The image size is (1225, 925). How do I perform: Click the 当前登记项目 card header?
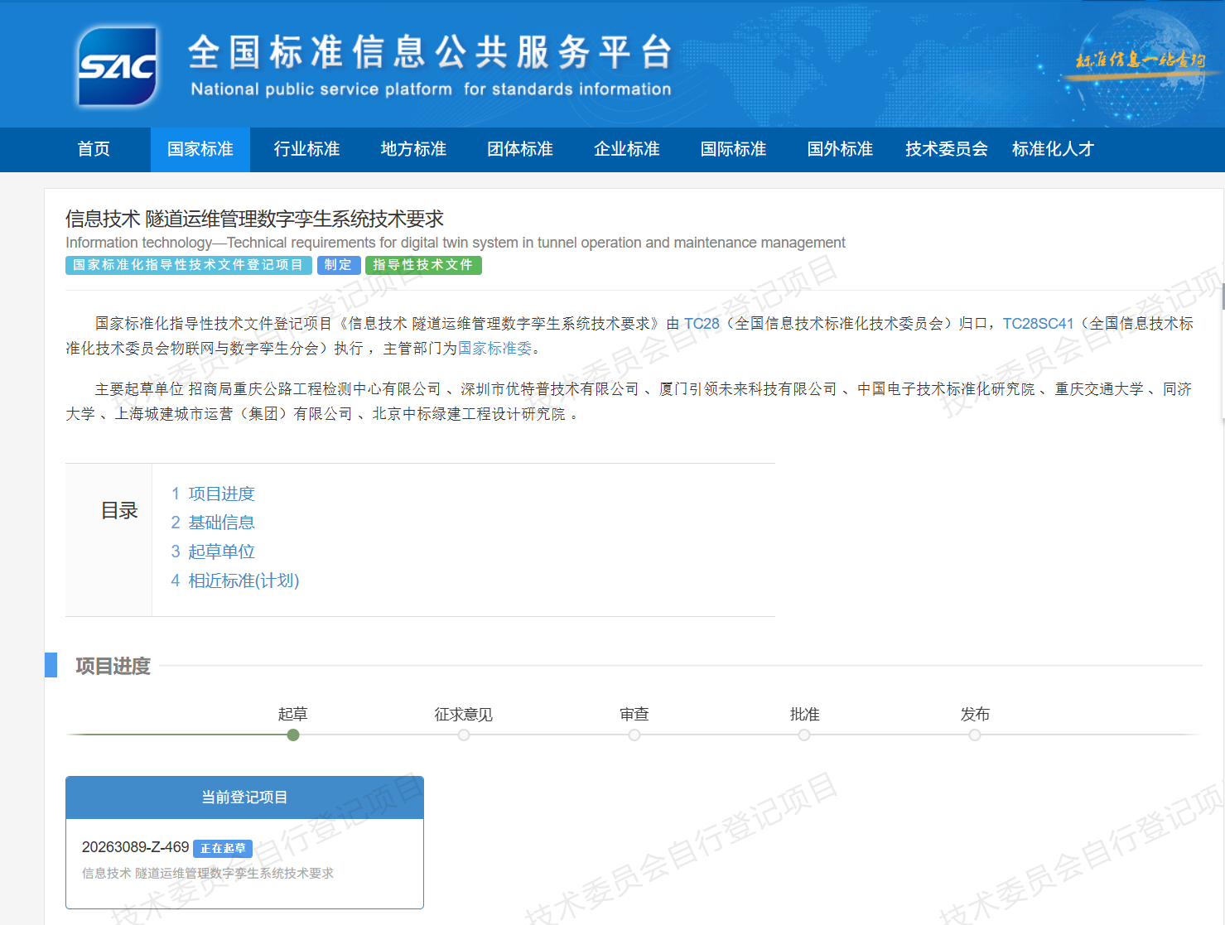click(x=244, y=797)
